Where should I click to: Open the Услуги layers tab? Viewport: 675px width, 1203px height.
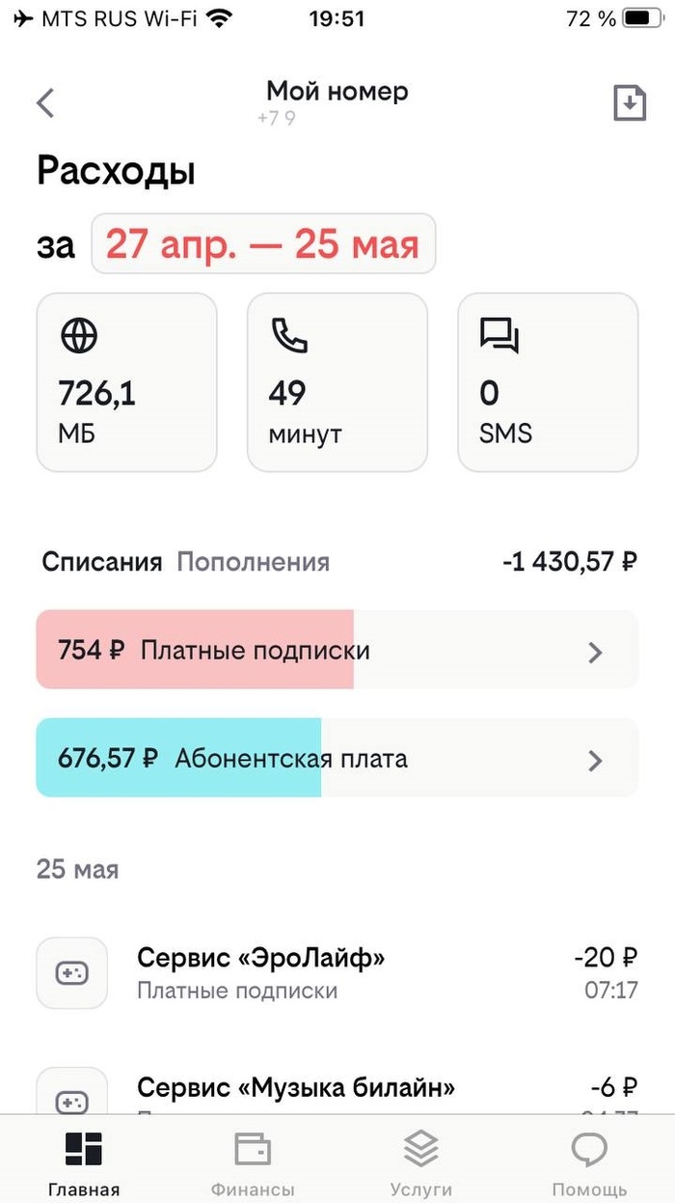421,1162
